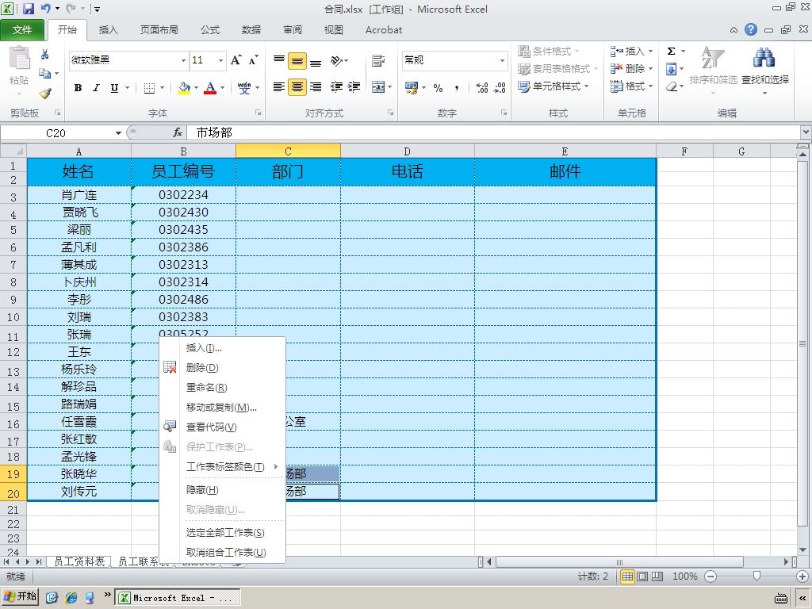812x609 pixels.
Task: Toggle Underline formatting
Action: [114, 87]
